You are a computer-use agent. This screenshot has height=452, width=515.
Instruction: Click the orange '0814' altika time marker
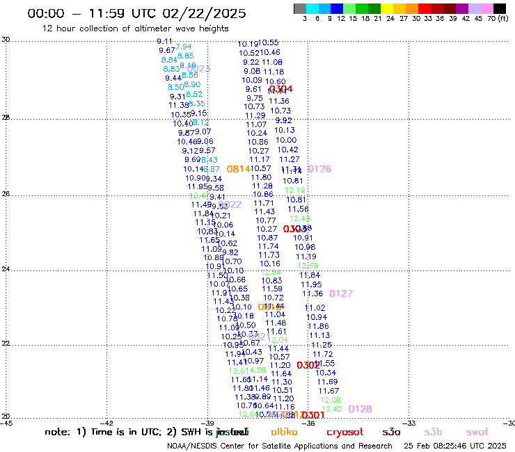239,169
